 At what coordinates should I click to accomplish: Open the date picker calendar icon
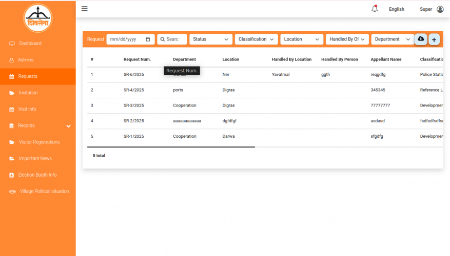click(x=148, y=39)
